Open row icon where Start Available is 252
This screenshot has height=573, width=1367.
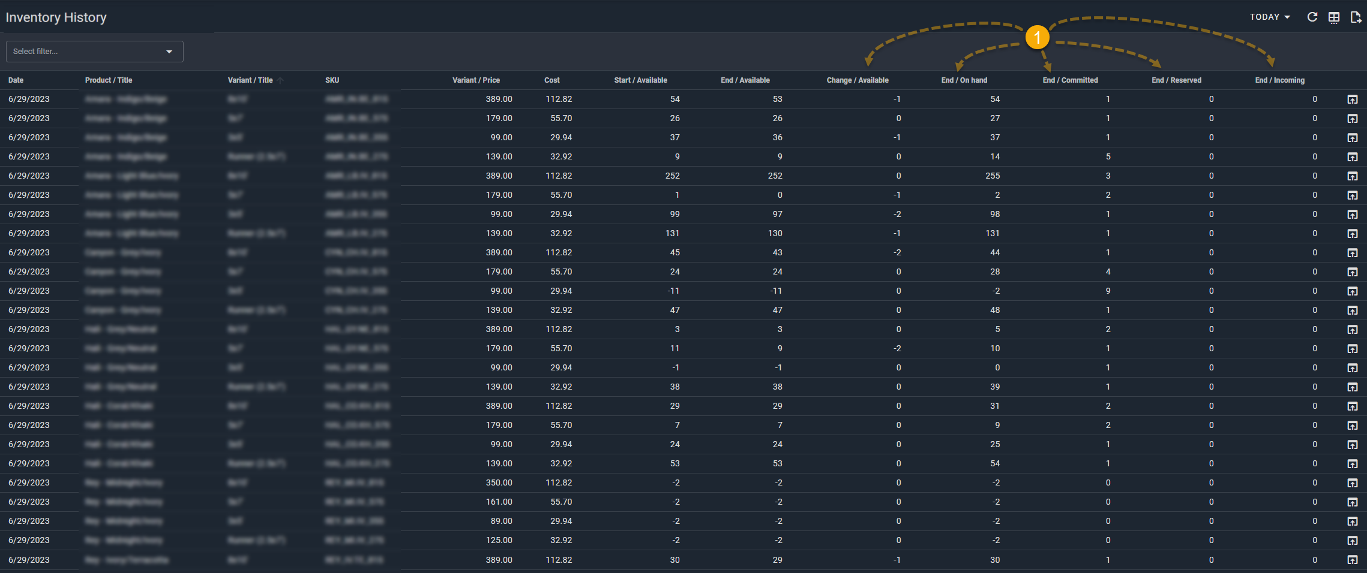1352,176
